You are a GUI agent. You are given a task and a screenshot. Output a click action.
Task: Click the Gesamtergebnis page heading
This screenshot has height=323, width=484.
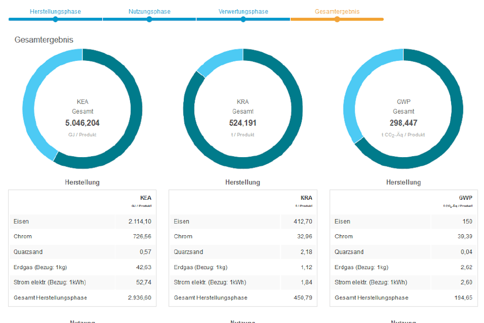coord(44,40)
